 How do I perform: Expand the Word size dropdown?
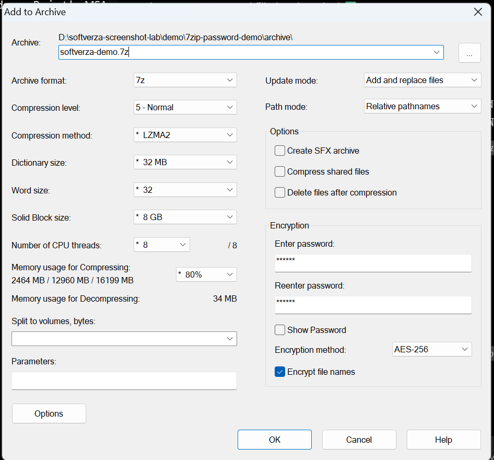[185, 190]
